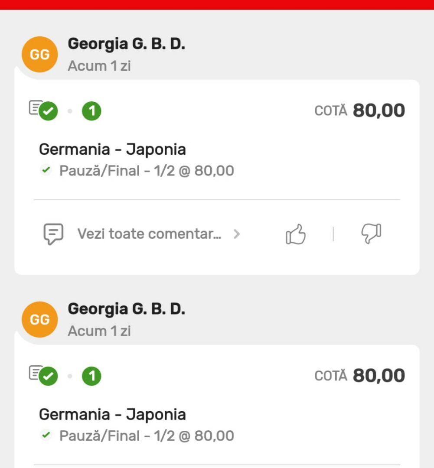The width and height of the screenshot is (434, 468).
Task: Open first Georgia G. B. D. profile name
Action: [x=126, y=44]
